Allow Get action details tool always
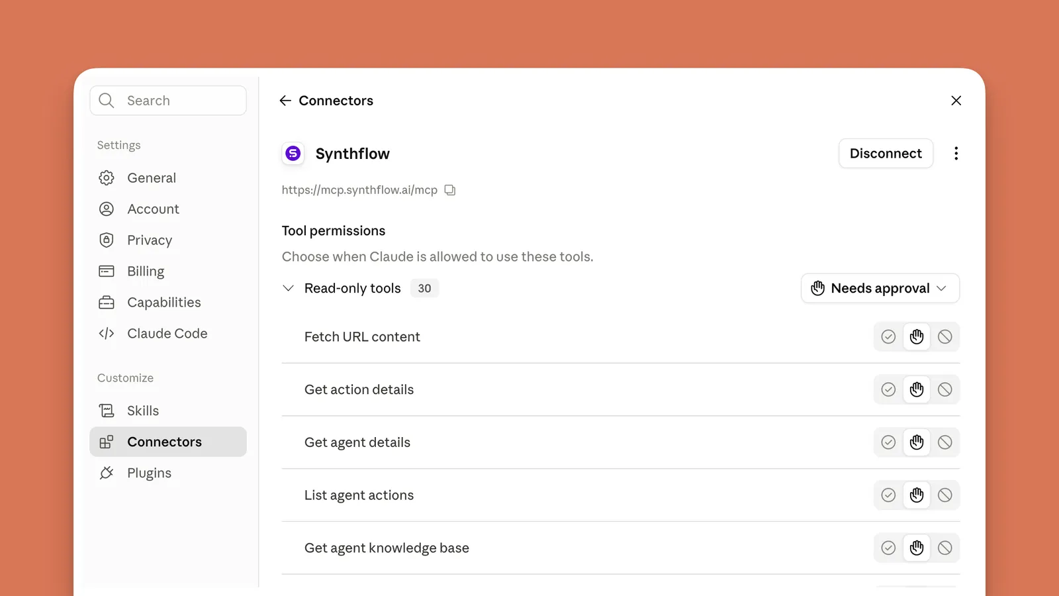 [x=888, y=389]
